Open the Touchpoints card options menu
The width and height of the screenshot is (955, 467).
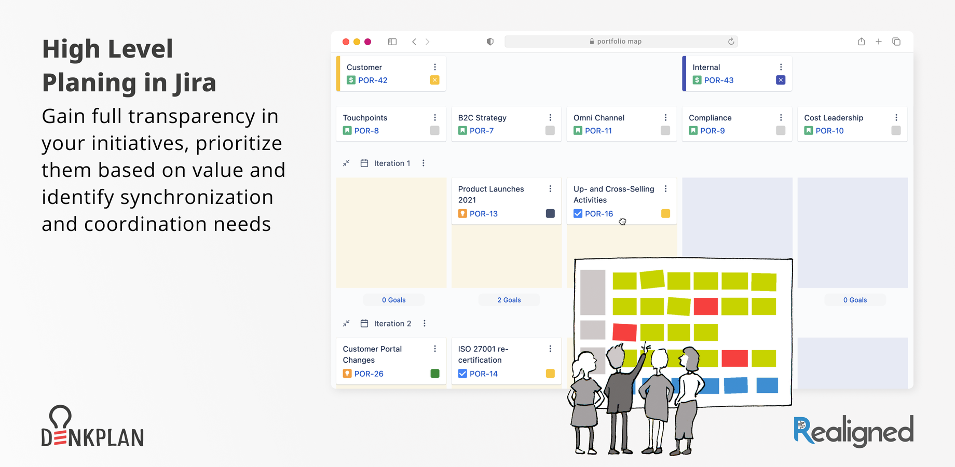point(435,117)
